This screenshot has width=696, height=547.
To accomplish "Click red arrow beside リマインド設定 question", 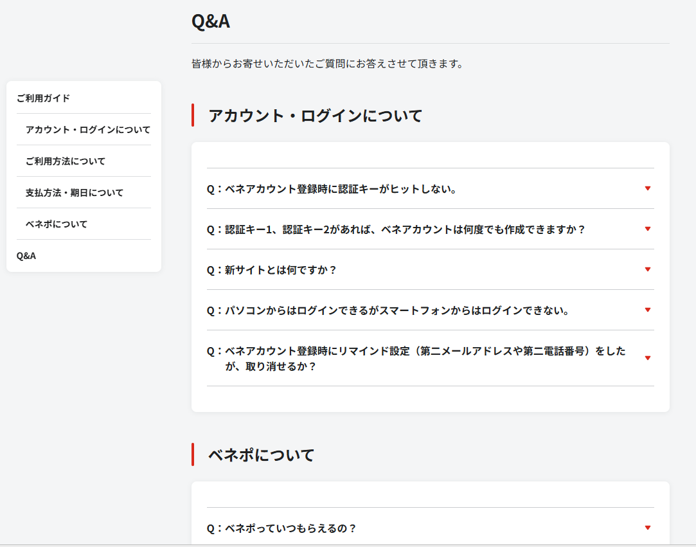I will point(647,358).
